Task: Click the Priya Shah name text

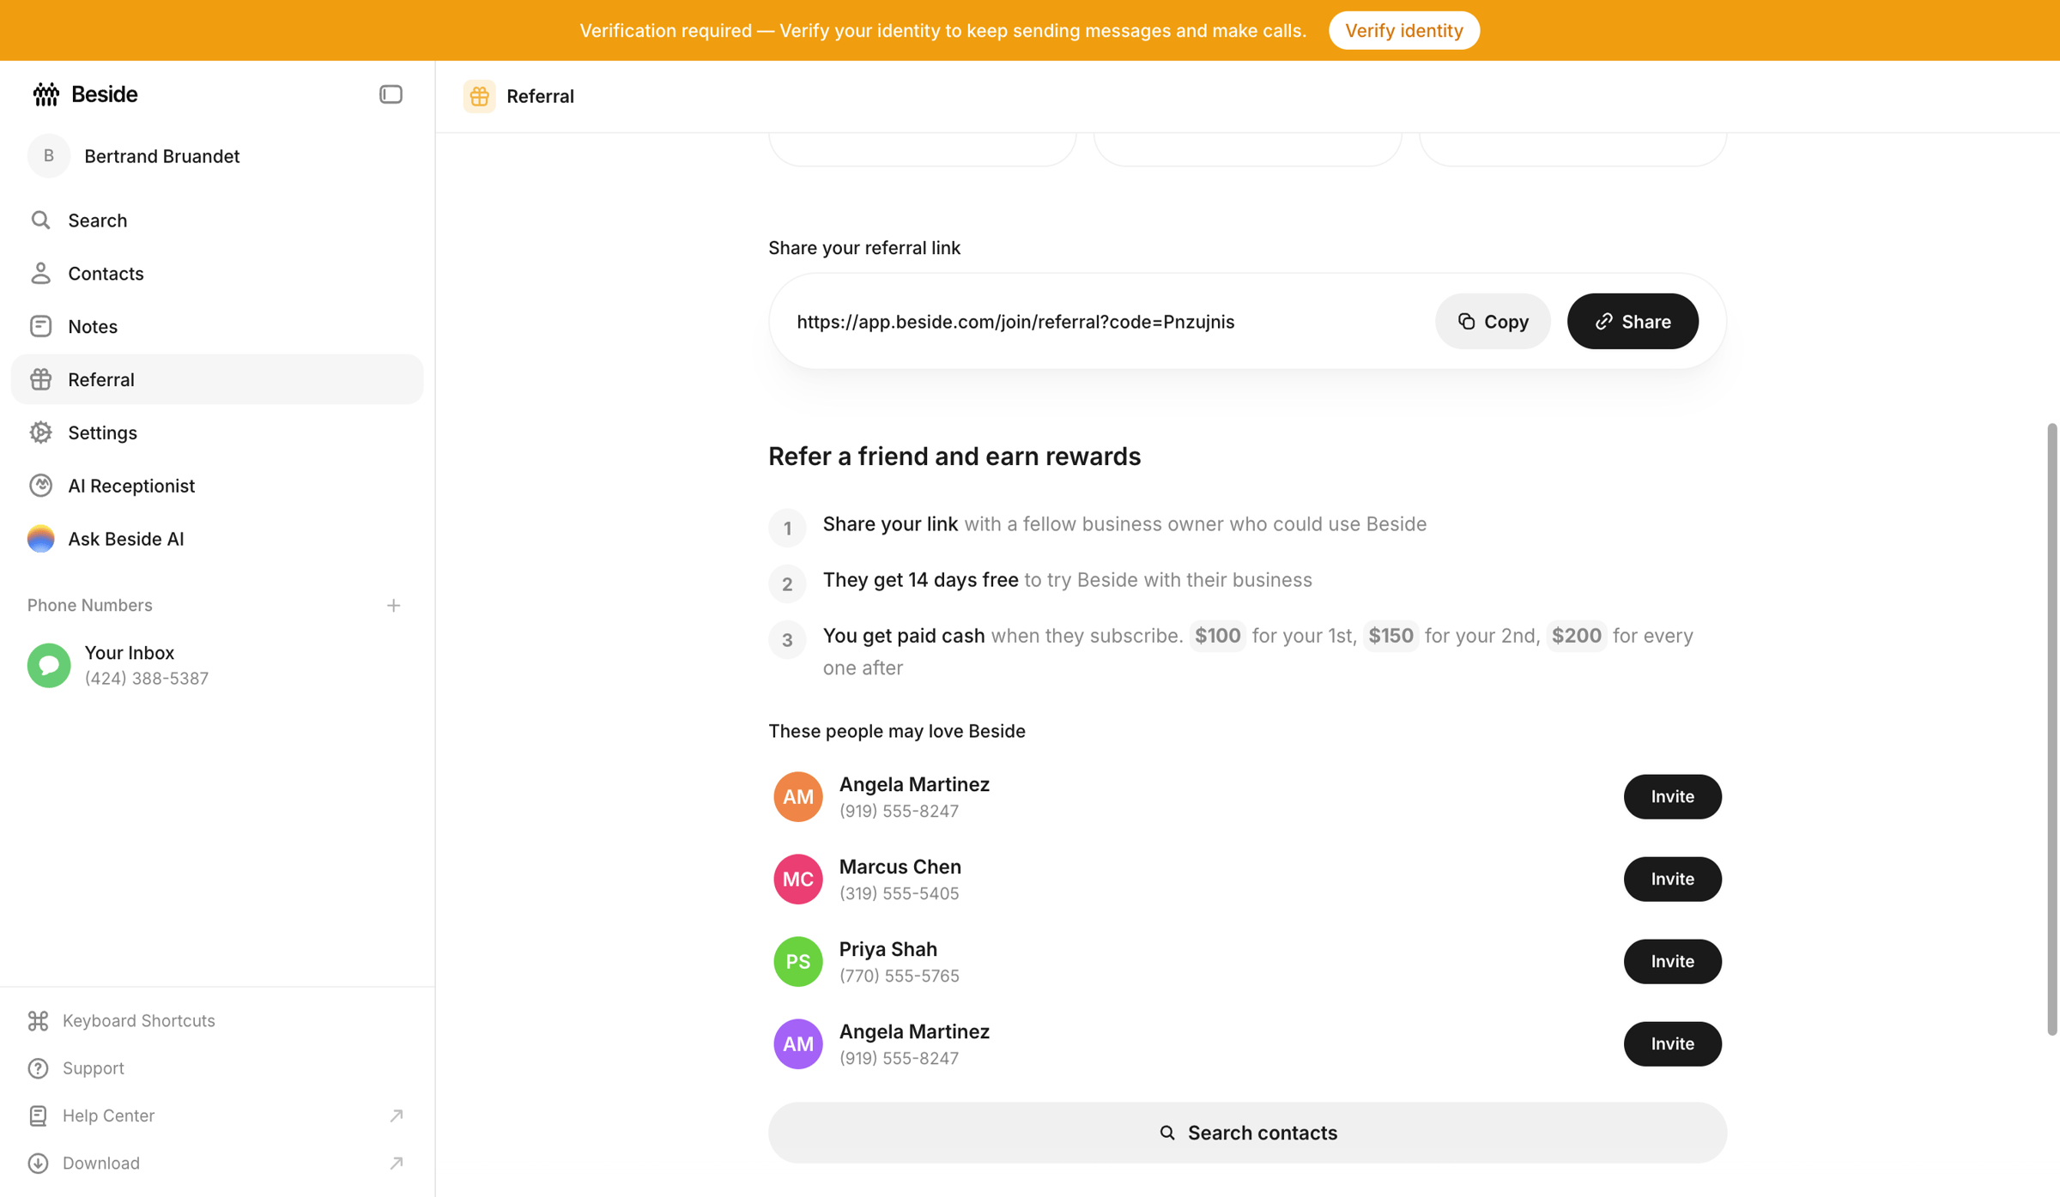Action: (888, 949)
